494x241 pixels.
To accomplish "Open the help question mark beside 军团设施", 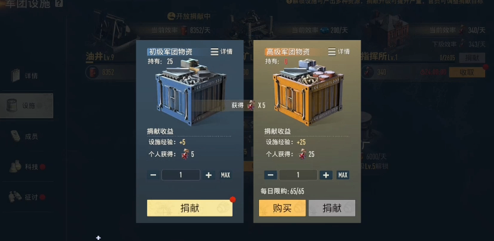I will [59, 4].
